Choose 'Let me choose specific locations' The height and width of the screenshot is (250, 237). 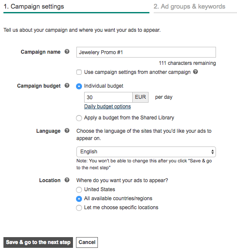79,208
